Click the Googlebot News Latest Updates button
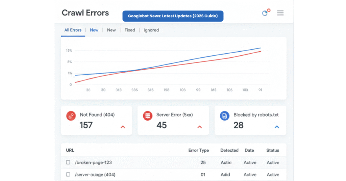 [x=173, y=16]
